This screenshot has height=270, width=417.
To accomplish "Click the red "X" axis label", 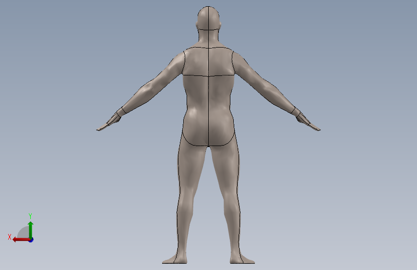I will coord(10,237).
